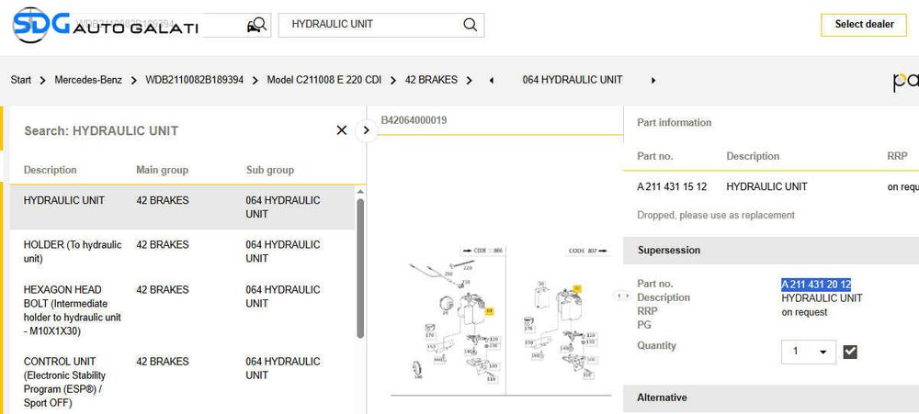Click highlighted part A 211 431 20 12
This screenshot has height=414, width=919.
pos(816,285)
